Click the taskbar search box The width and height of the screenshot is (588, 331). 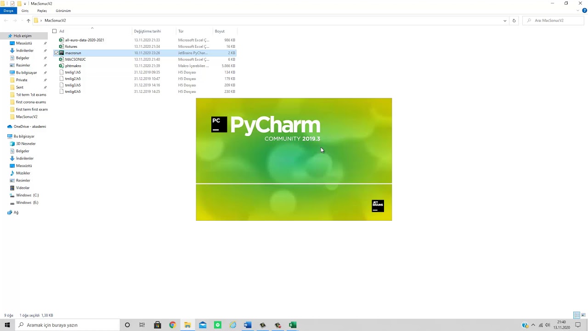click(67, 325)
